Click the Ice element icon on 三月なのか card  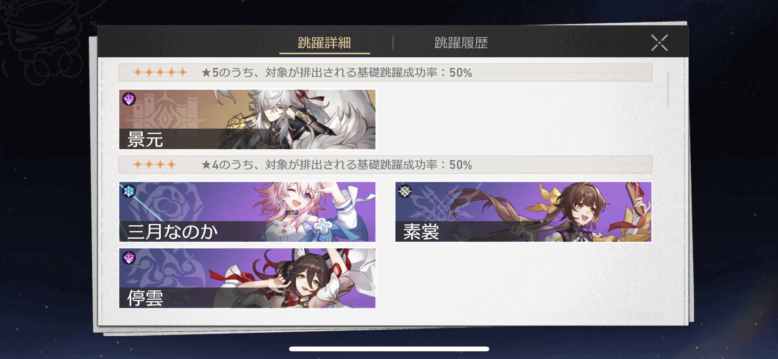point(129,191)
